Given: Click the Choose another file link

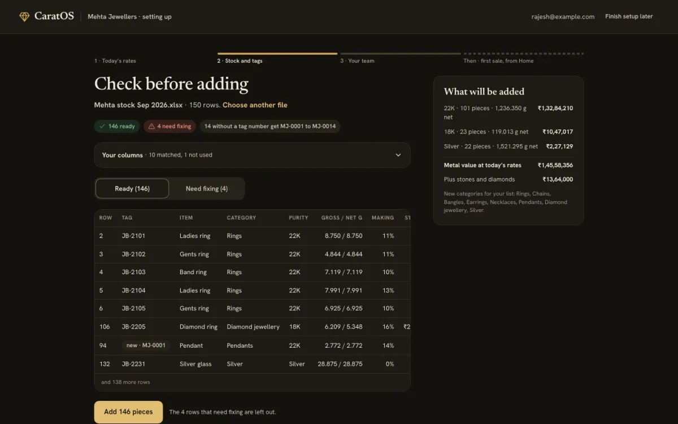Looking at the screenshot, I should click(x=255, y=105).
